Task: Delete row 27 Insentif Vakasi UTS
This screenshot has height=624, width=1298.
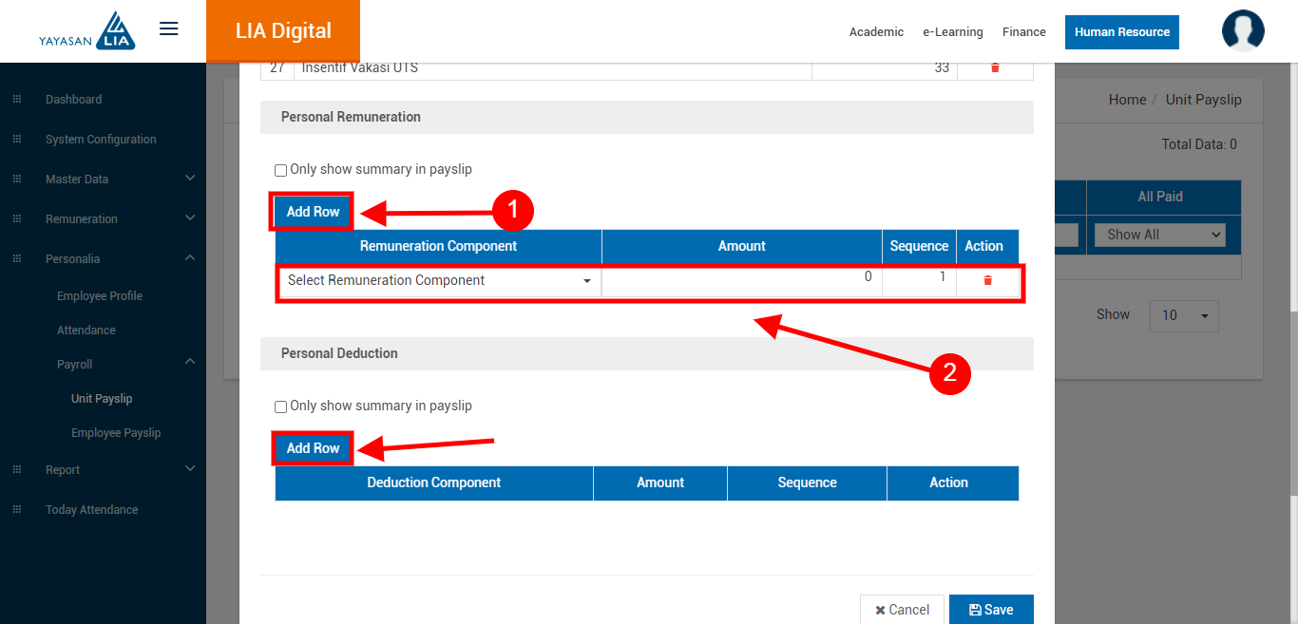Action: click(x=995, y=68)
